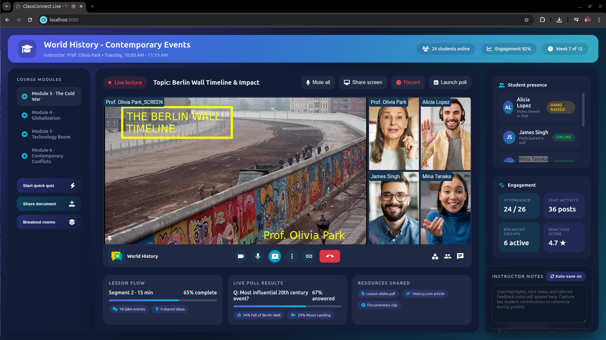Viewport: 606px width, 340px height.
Task: Toggle the Record button
Action: [408, 82]
